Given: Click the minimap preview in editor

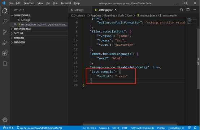Looking at the screenshot, I should click(191, 21).
